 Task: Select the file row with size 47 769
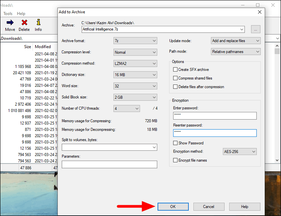(29, 79)
